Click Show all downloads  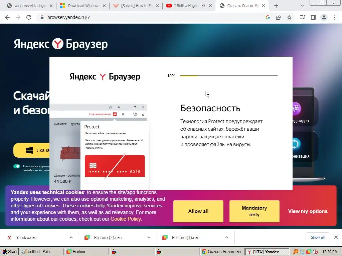point(318,237)
